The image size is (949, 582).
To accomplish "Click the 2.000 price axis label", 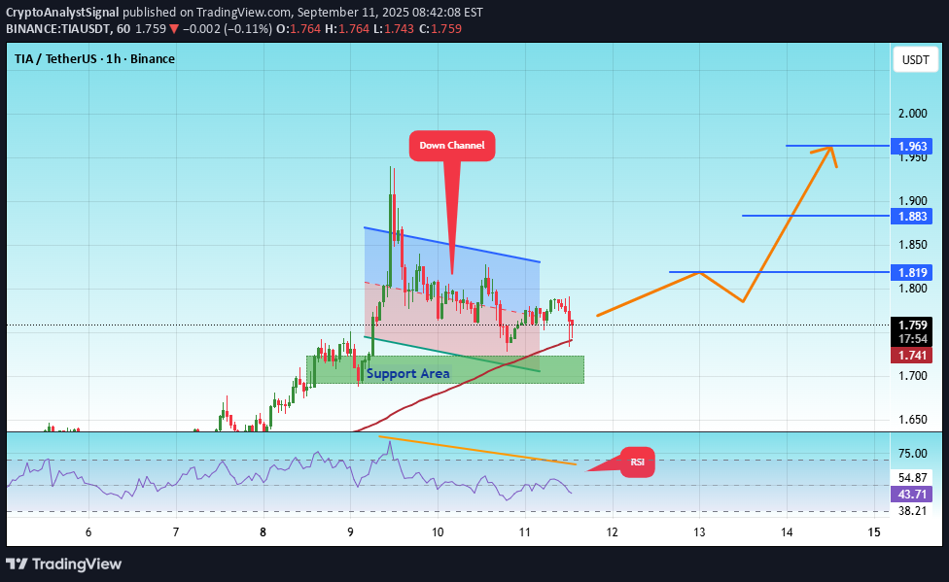I will point(913,114).
